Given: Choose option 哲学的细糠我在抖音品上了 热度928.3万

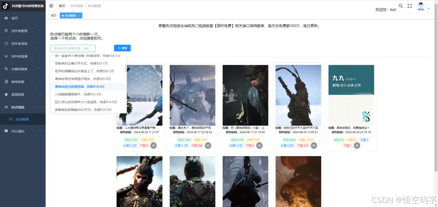Looking at the screenshot, I should click(88, 71).
